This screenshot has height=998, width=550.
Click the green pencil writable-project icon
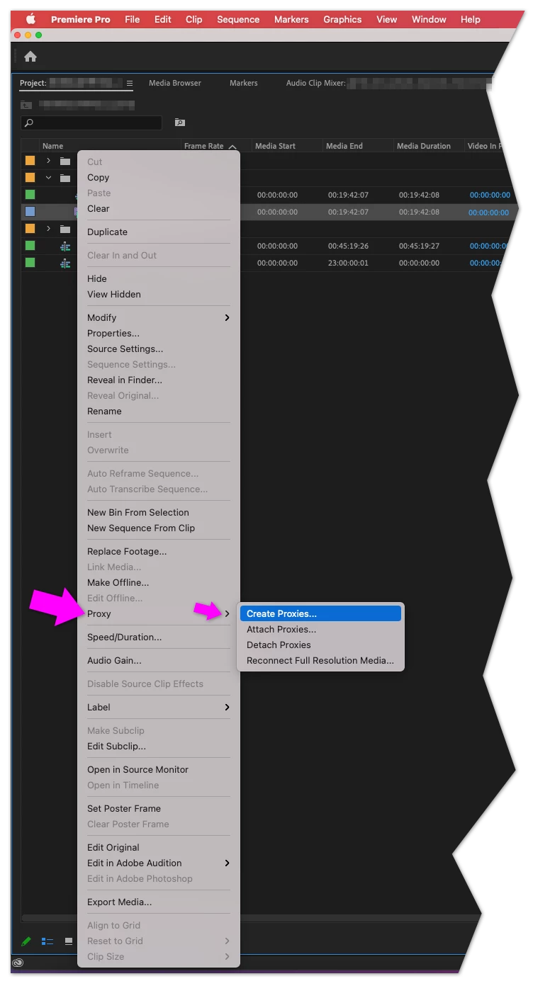click(26, 941)
